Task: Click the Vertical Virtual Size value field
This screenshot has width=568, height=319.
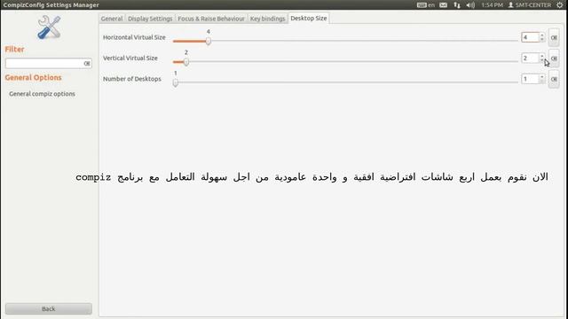Action: click(530, 58)
